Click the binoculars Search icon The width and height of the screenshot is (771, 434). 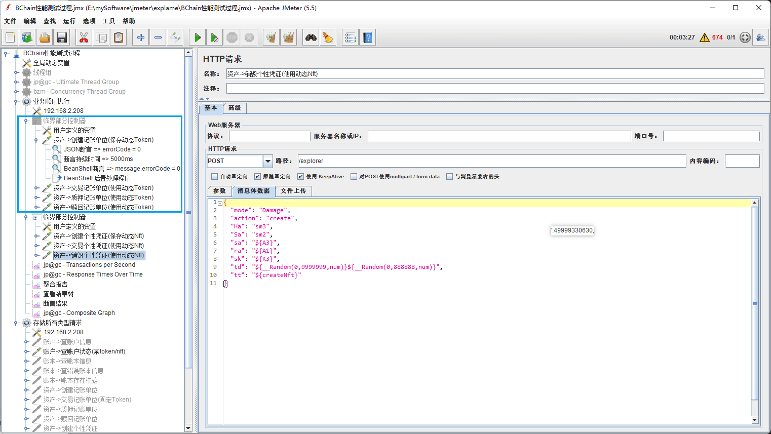click(311, 37)
